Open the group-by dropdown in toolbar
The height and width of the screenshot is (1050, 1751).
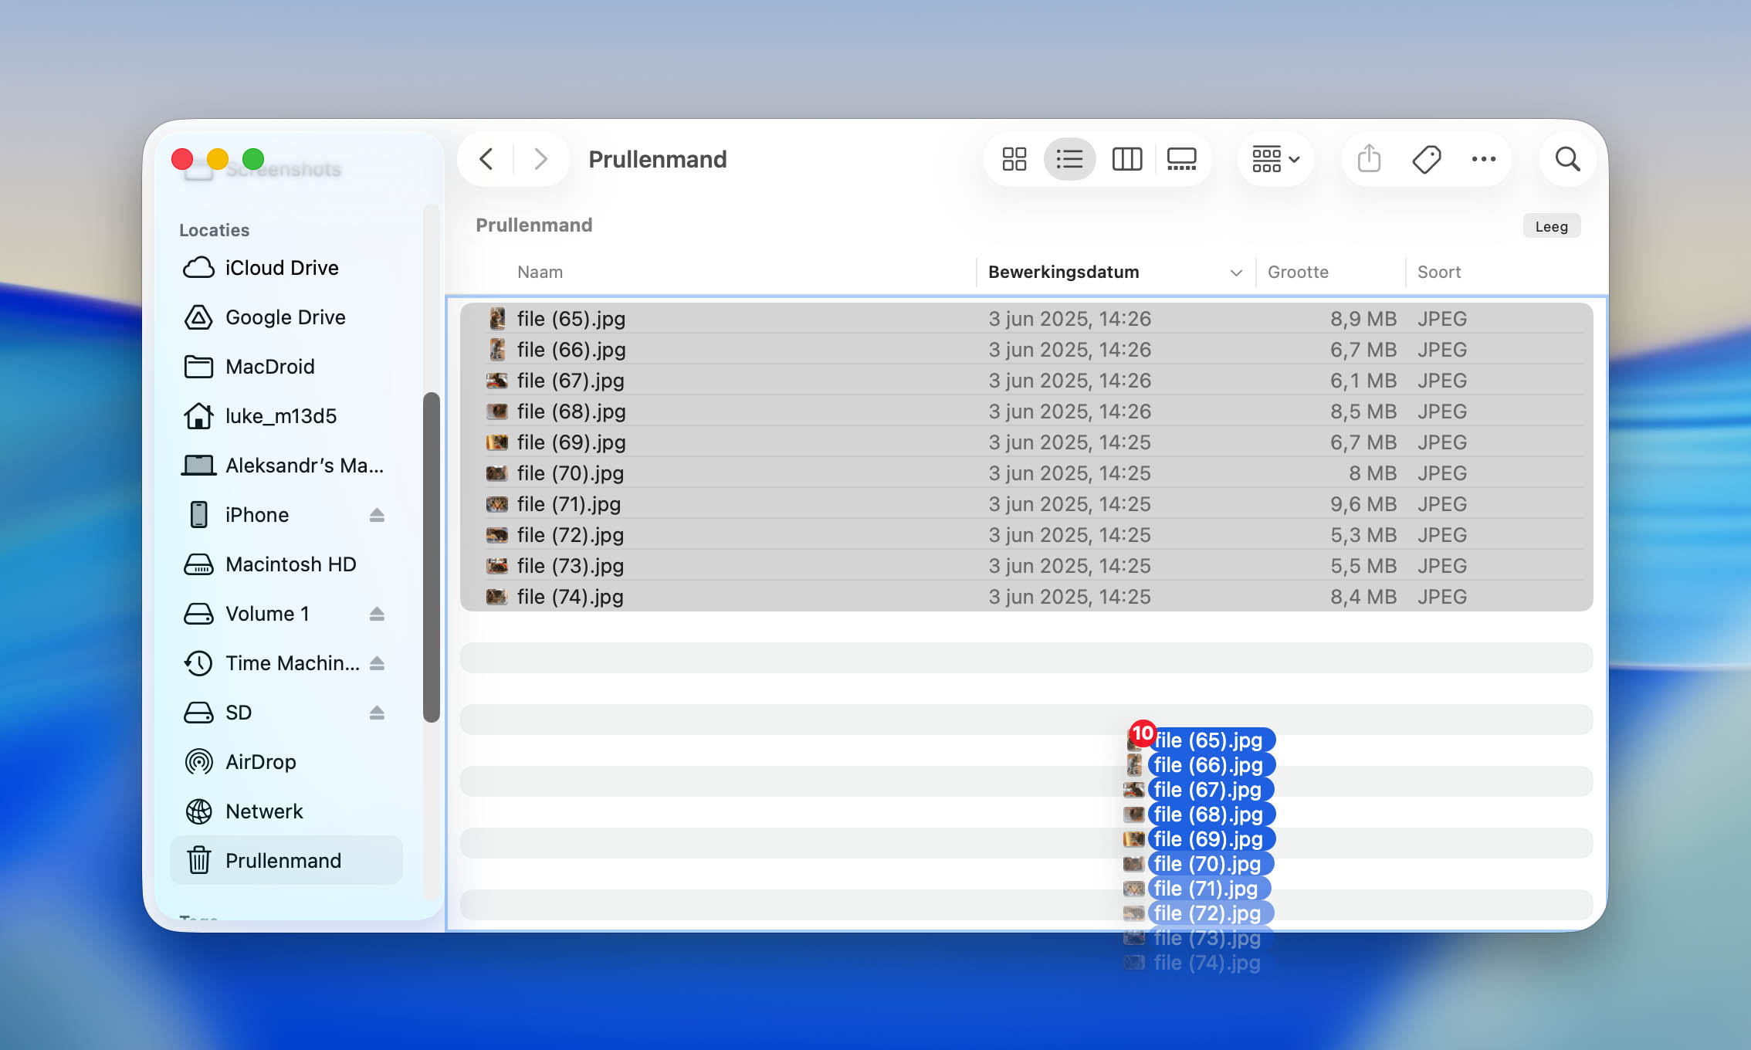click(x=1275, y=159)
